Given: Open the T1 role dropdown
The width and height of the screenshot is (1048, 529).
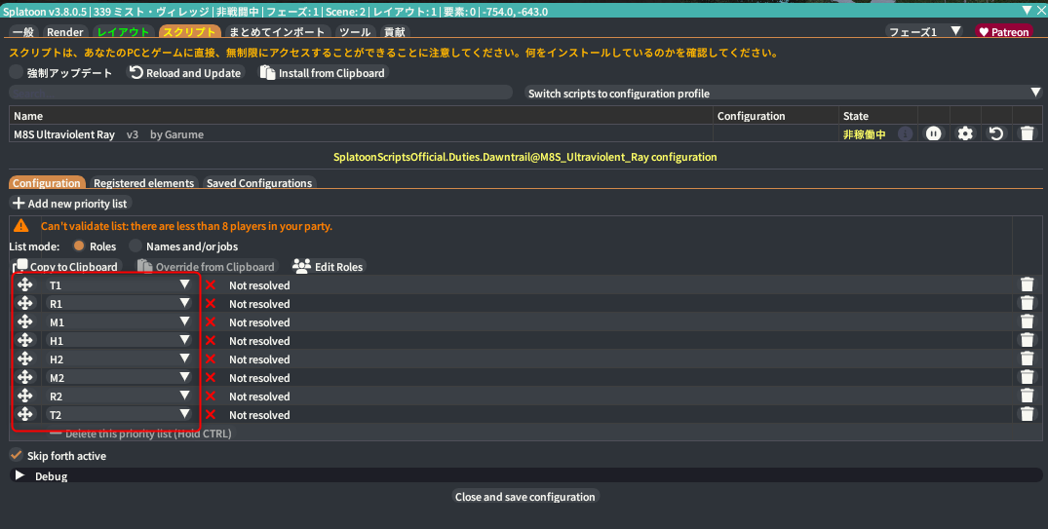Looking at the screenshot, I should (118, 284).
